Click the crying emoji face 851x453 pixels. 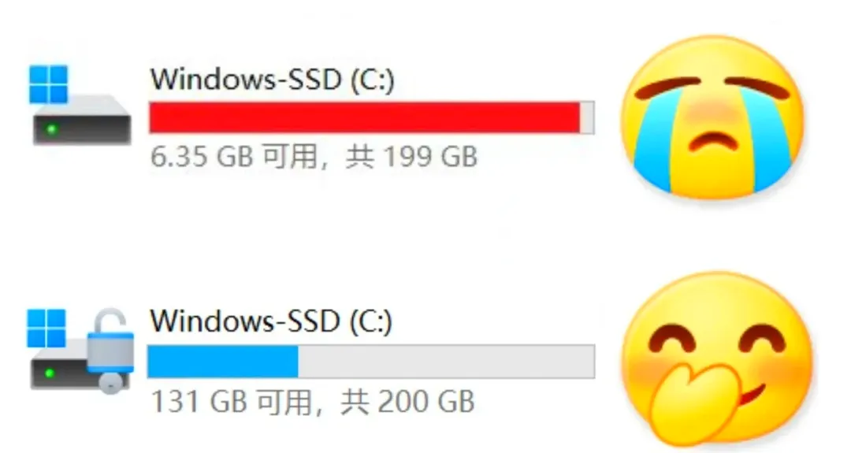coord(712,117)
